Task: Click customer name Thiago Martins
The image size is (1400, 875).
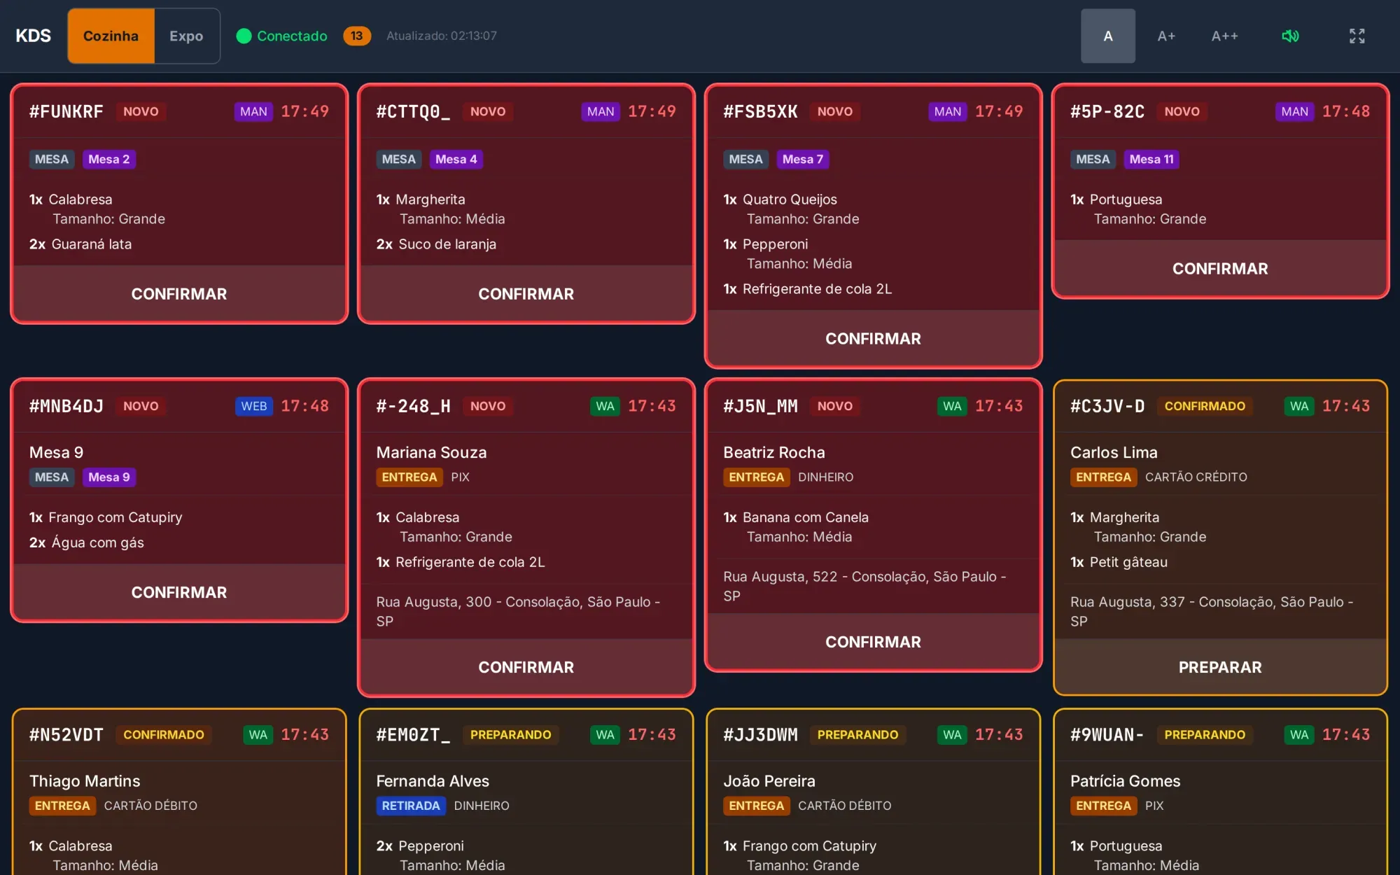Action: click(85, 781)
